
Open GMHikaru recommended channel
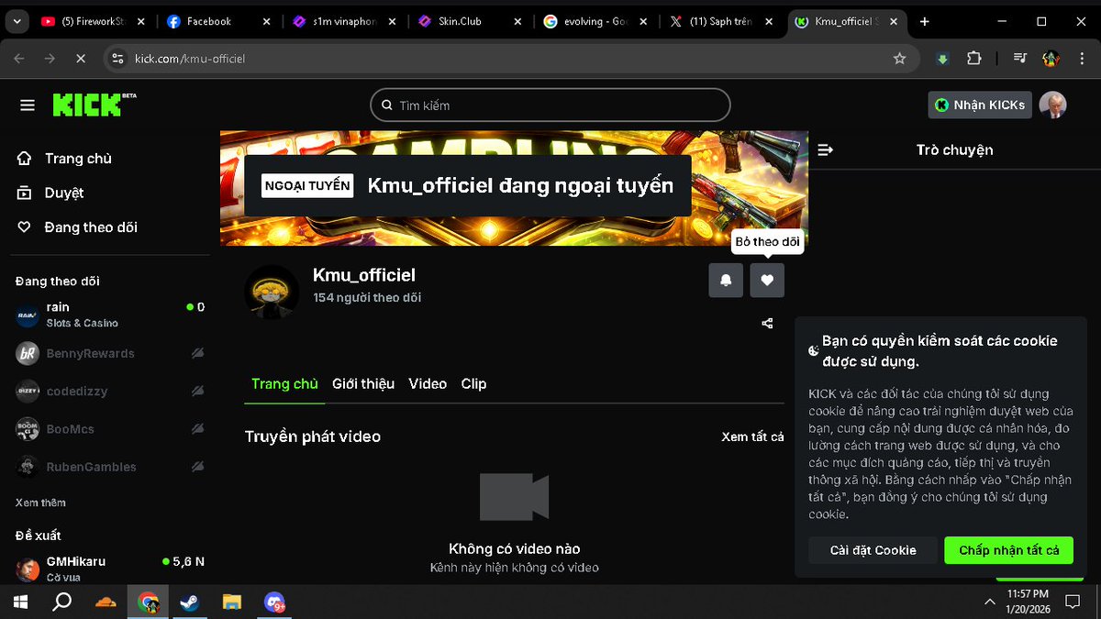click(110, 568)
